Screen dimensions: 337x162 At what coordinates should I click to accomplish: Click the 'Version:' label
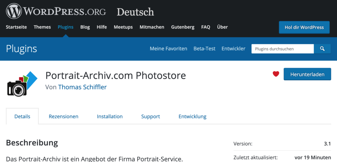tap(243, 144)
